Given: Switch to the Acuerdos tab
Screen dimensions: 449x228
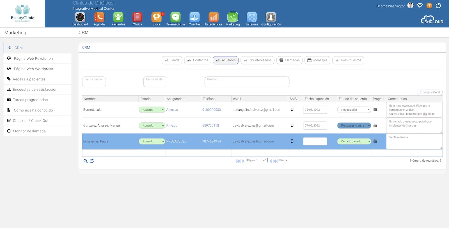Looking at the screenshot, I should pos(226,60).
